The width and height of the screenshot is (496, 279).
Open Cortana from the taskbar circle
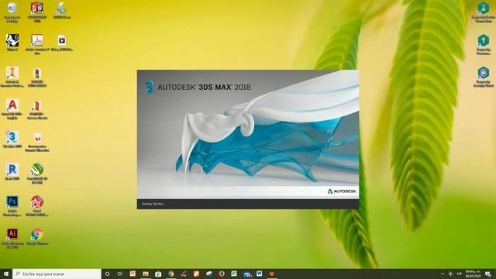tap(107, 274)
